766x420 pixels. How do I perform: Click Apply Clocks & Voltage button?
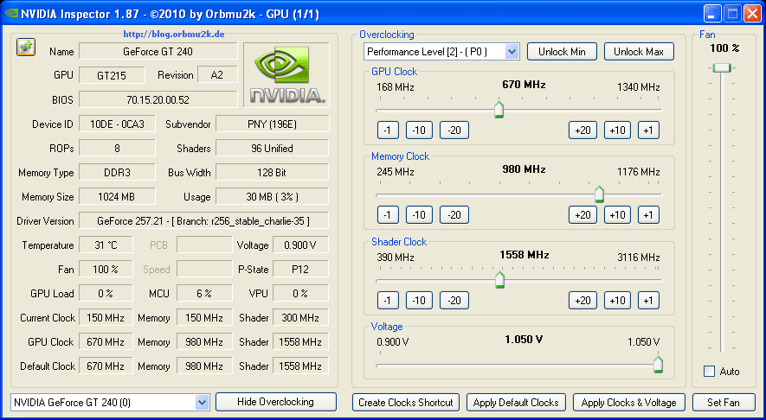(x=628, y=403)
